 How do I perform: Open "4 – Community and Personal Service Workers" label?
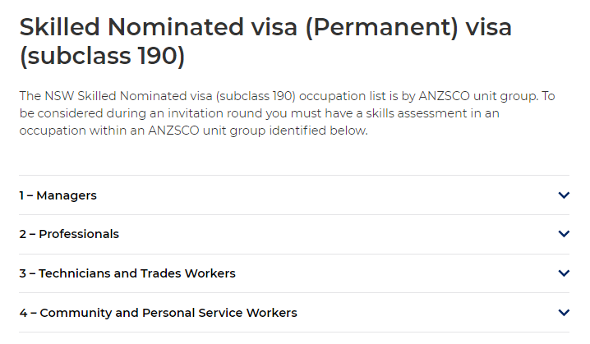pos(158,313)
